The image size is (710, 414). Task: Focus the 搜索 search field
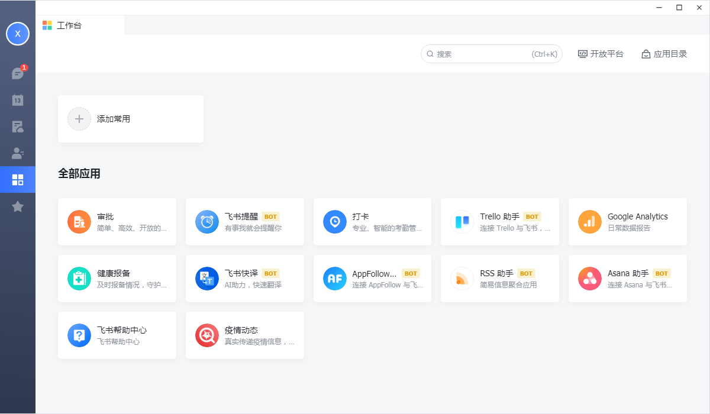click(492, 54)
